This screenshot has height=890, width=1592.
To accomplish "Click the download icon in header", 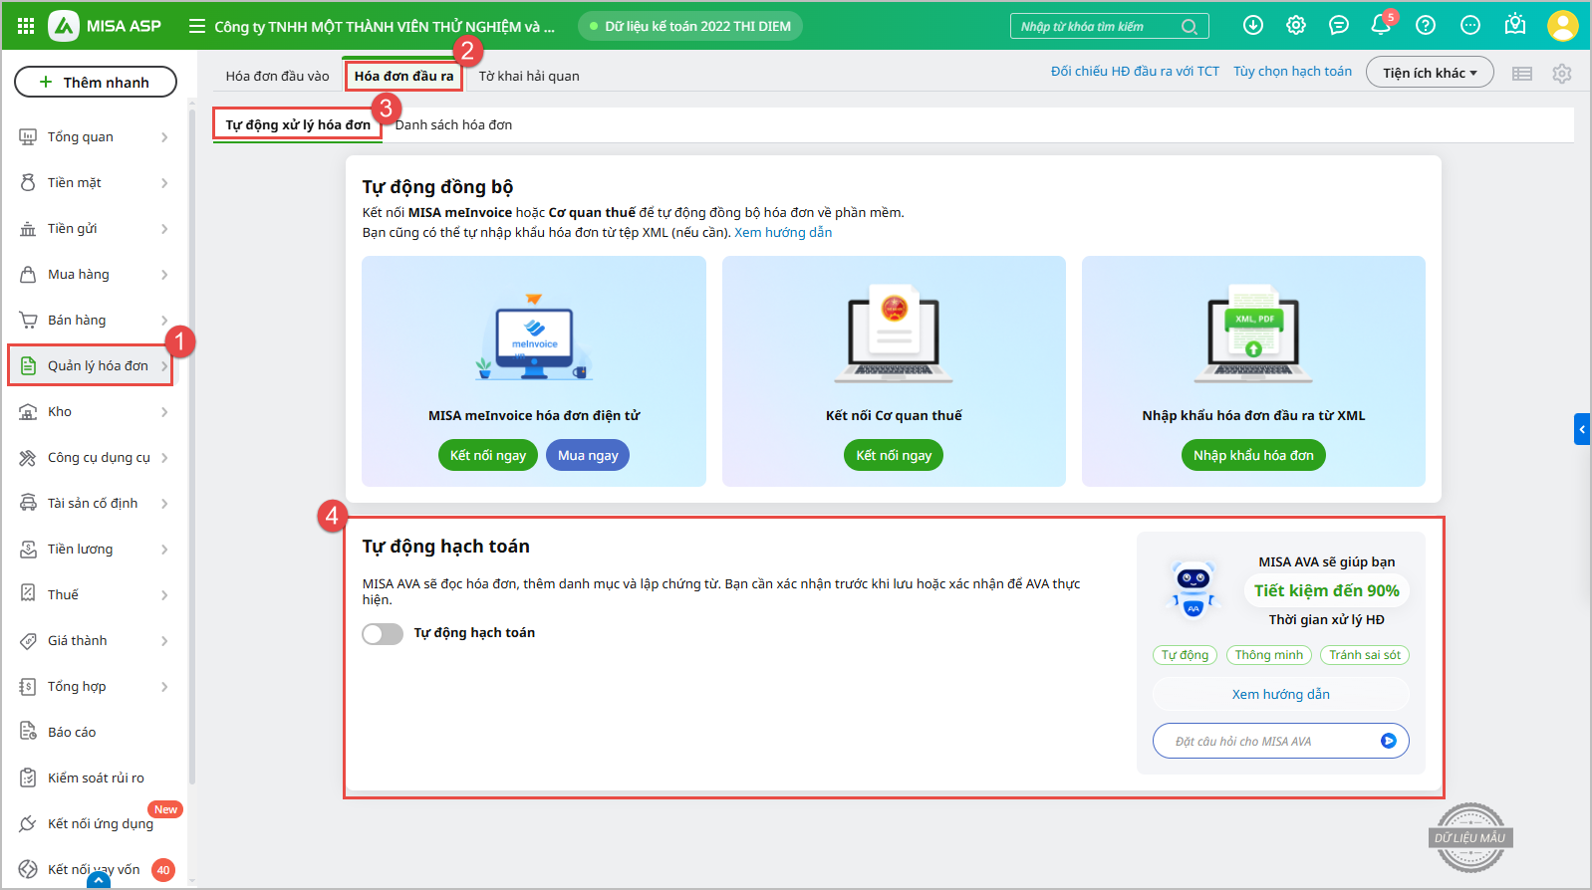I will click(1253, 26).
